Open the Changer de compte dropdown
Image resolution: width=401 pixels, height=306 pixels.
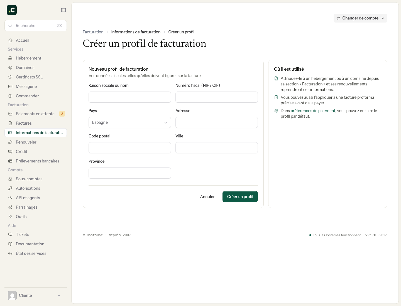(360, 18)
